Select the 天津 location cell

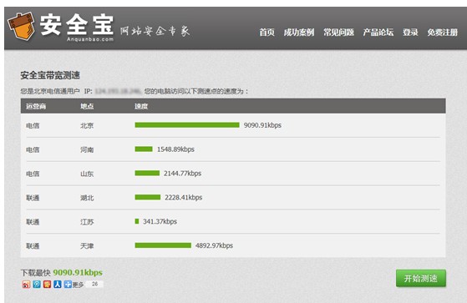(x=87, y=246)
